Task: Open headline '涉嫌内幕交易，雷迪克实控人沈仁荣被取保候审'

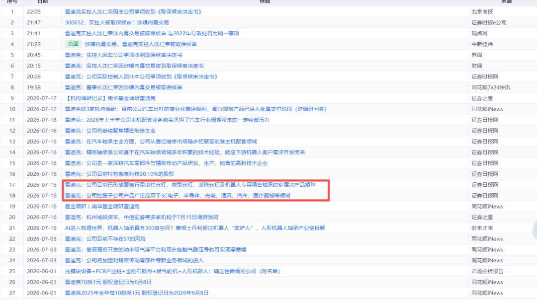Action: pos(140,44)
